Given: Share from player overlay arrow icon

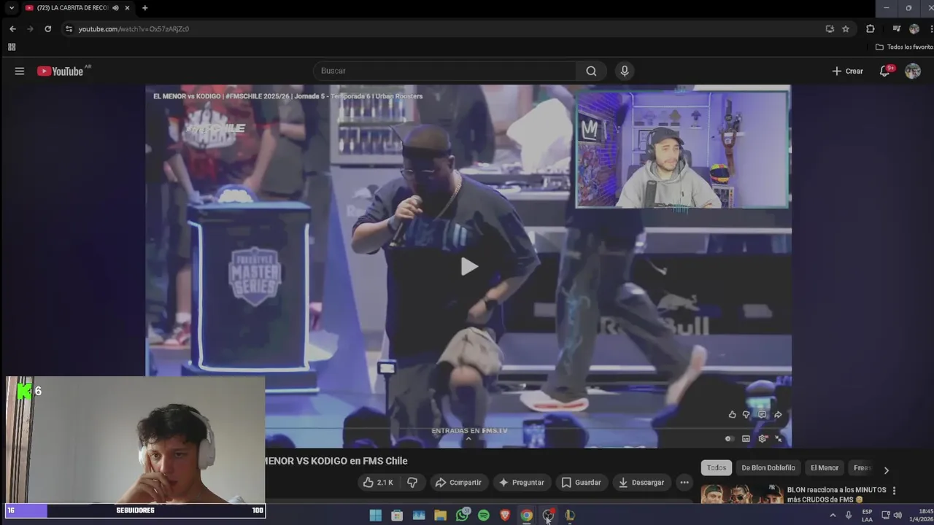Looking at the screenshot, I should click(x=778, y=414).
